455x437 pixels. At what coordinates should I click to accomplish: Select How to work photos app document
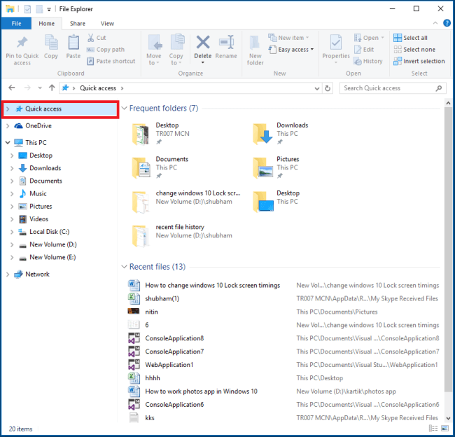click(x=201, y=391)
